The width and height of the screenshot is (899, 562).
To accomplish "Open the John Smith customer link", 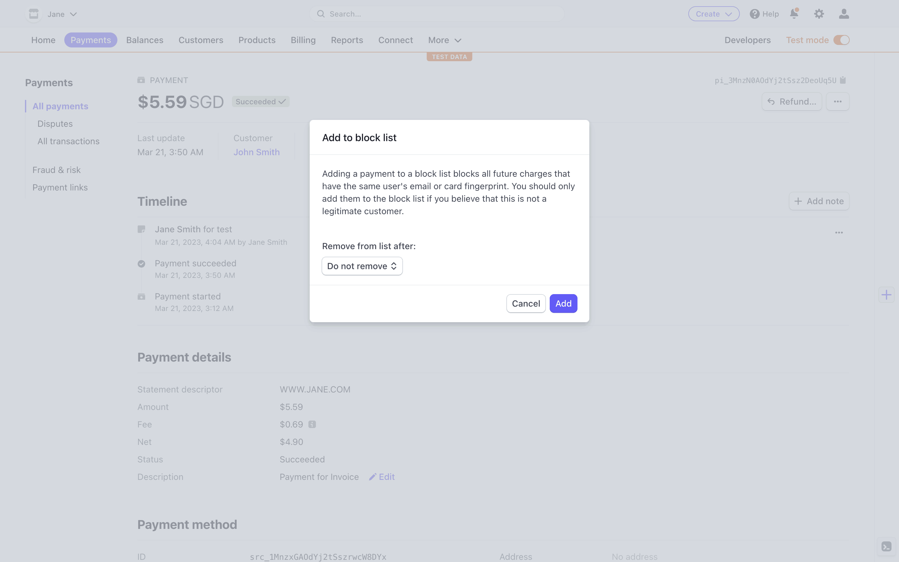I will tap(256, 152).
